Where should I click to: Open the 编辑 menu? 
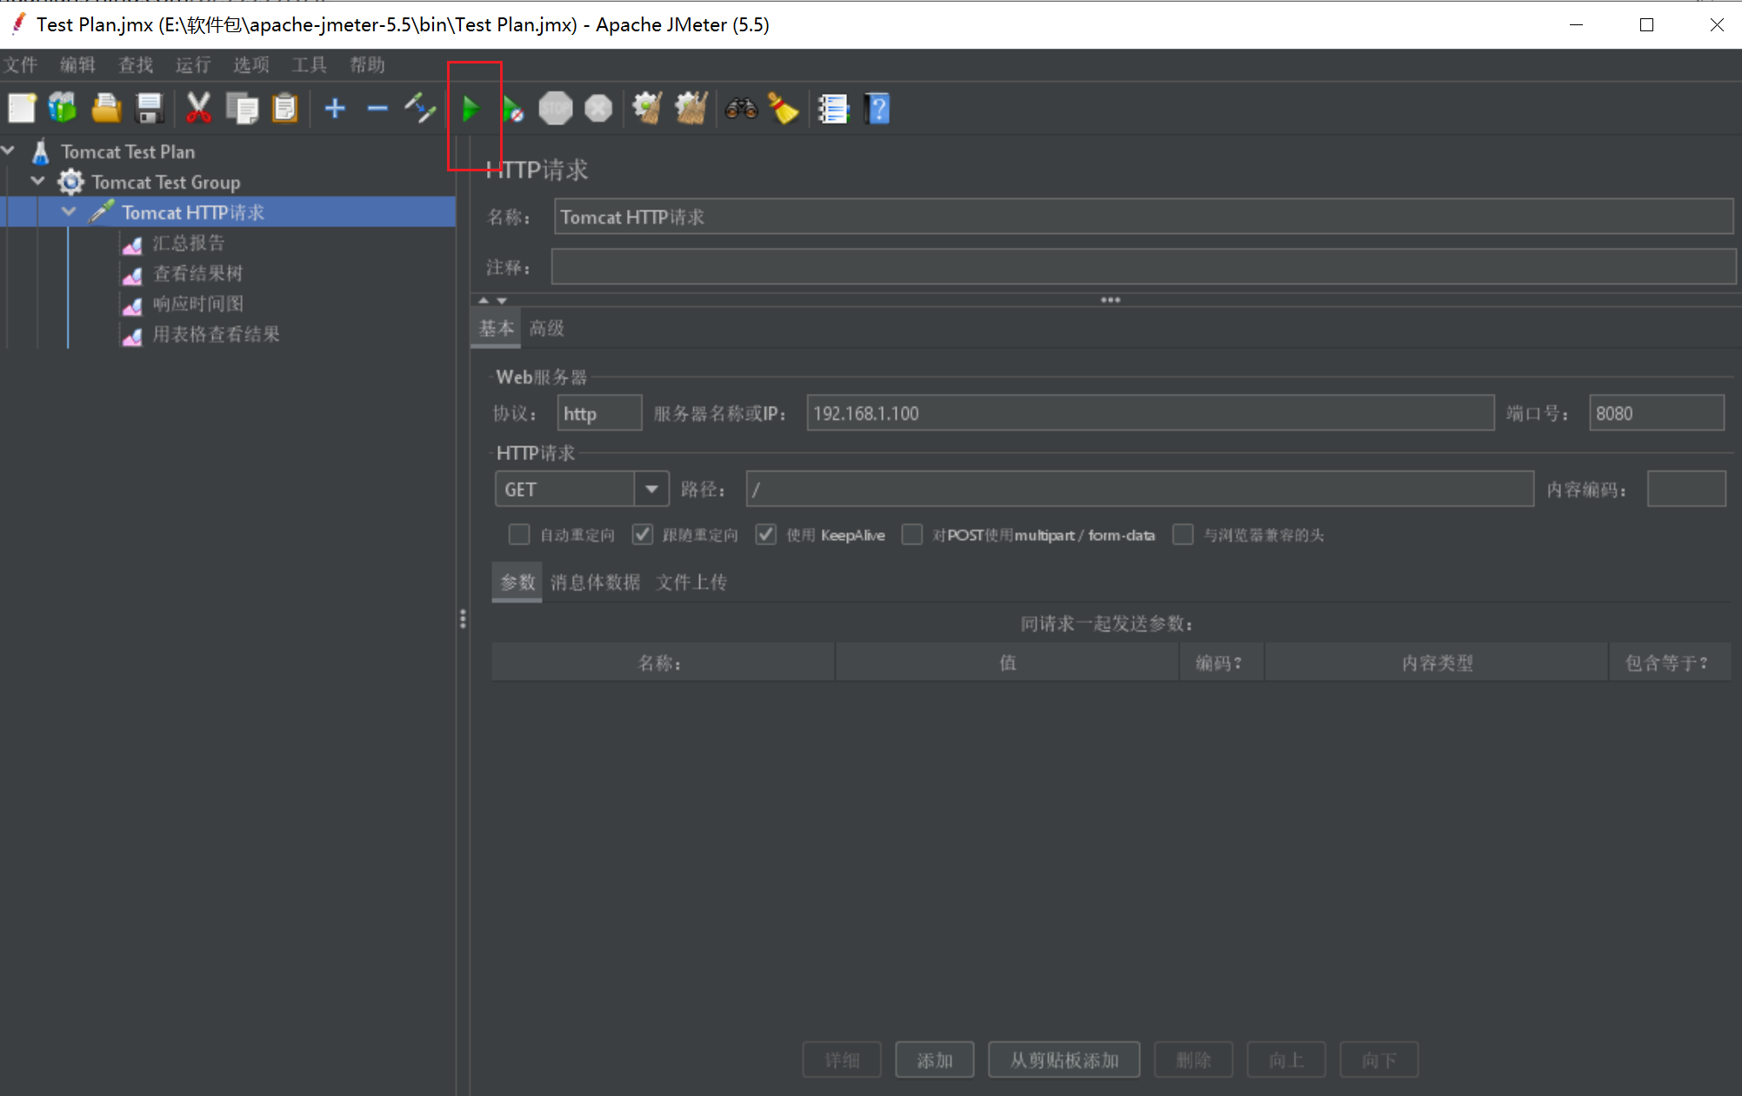77,65
